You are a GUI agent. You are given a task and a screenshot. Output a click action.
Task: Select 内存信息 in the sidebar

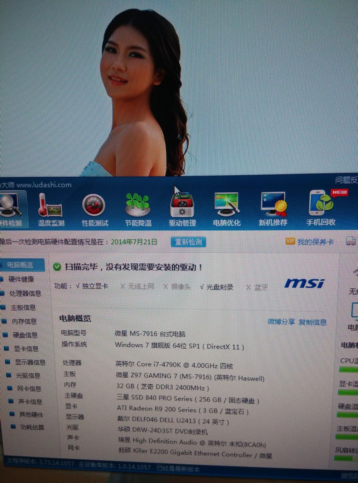pyautogui.click(x=24, y=321)
